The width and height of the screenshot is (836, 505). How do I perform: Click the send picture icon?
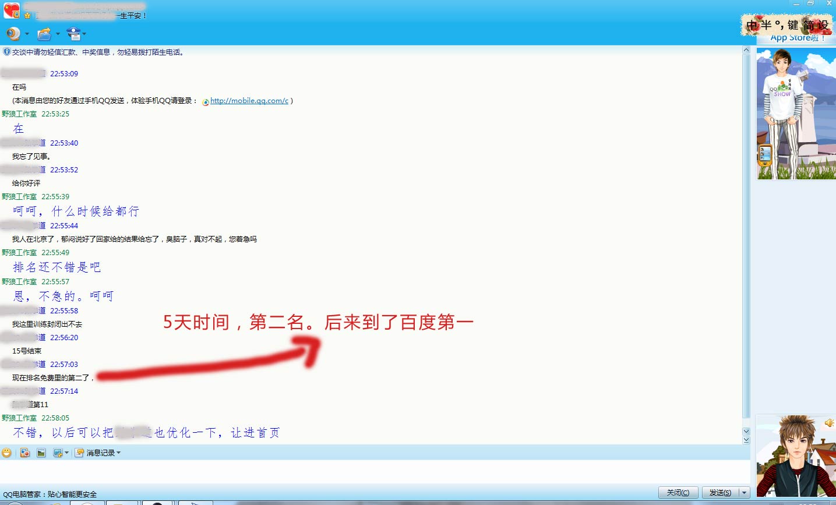pos(41,453)
